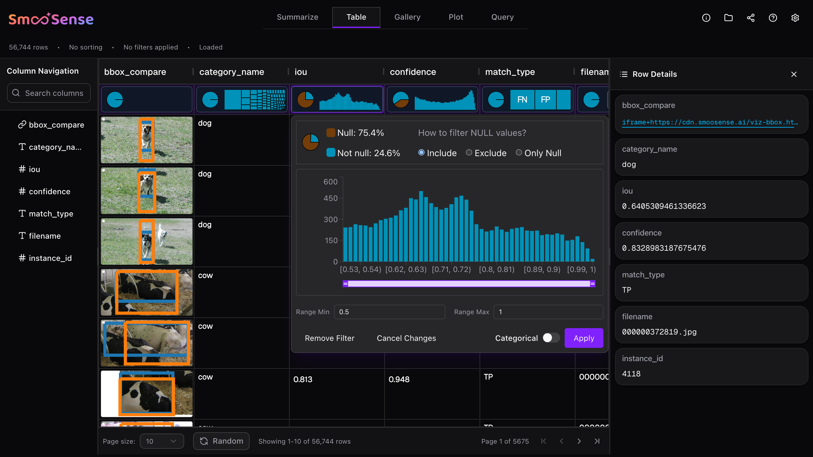Open the folder browser icon
813x457 pixels.
[728, 18]
